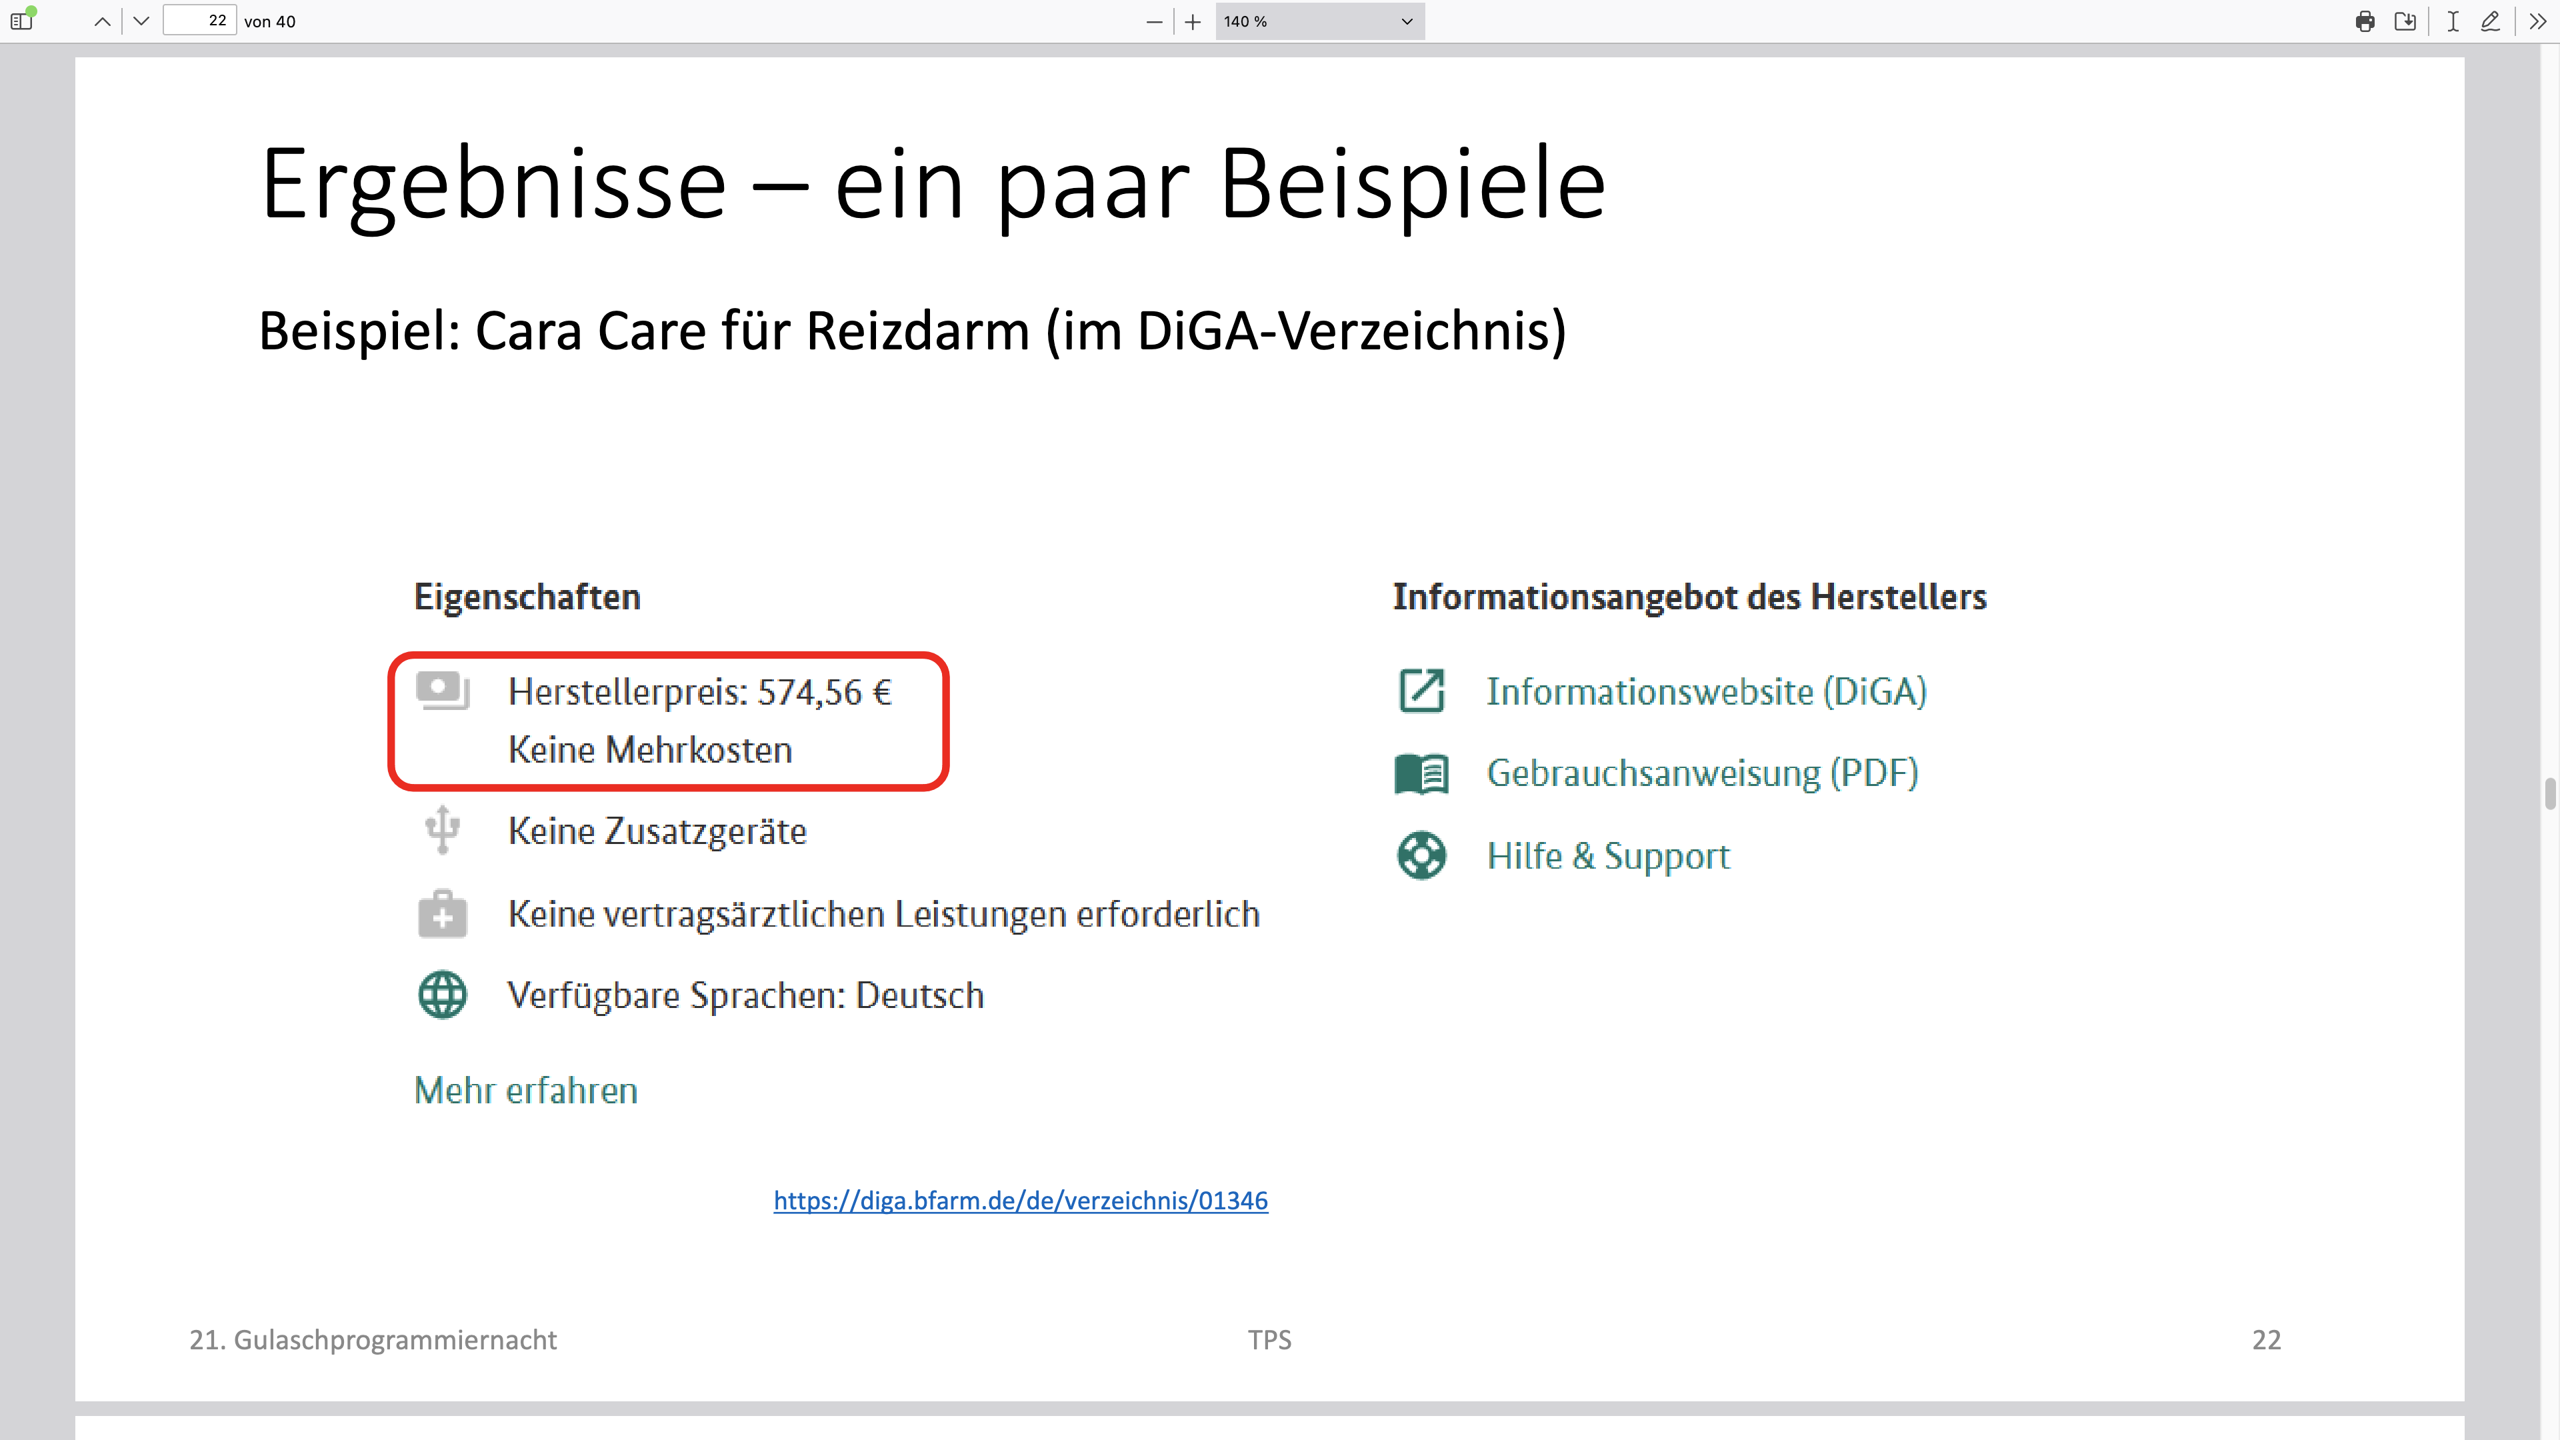Open the Gebrauchsanweisung (PDF)

(x=1701, y=772)
